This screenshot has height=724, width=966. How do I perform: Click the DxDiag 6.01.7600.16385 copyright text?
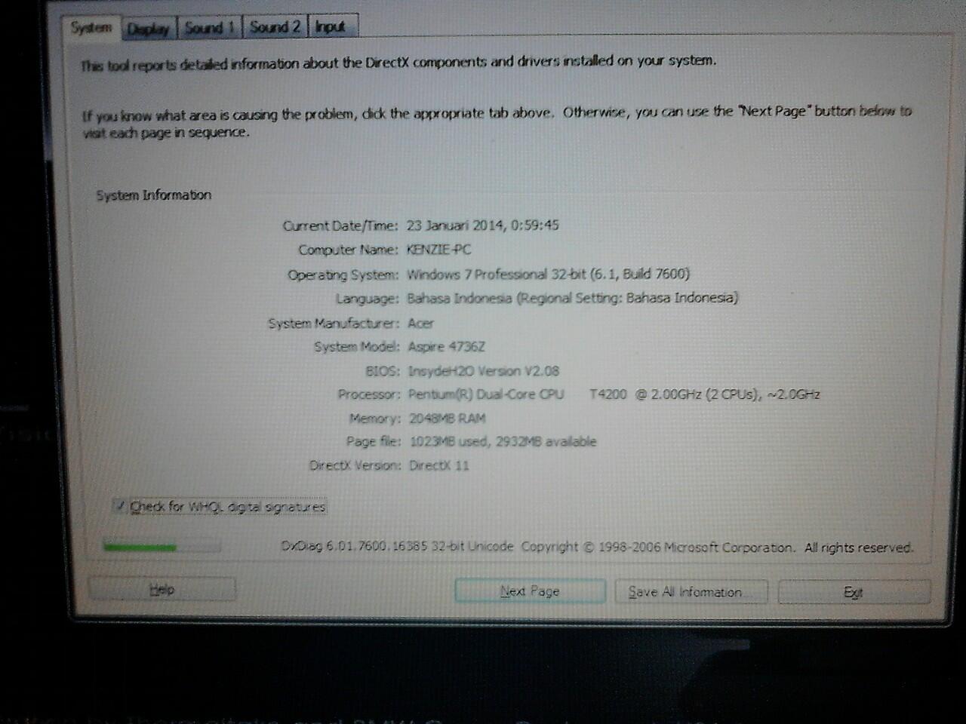[597, 547]
